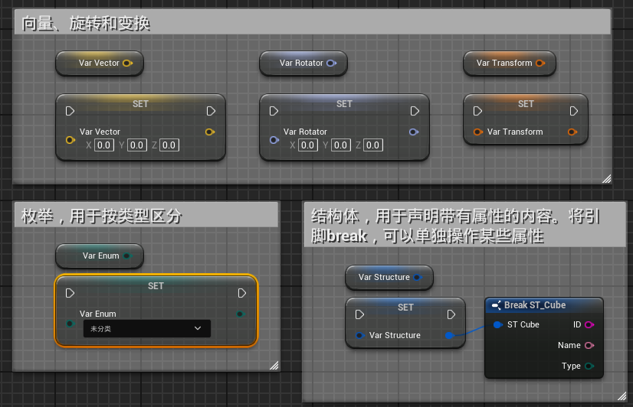Viewport: 633px width, 407px height.
Task: Click the exec output pin on Var Rotator SET
Action: 415,111
